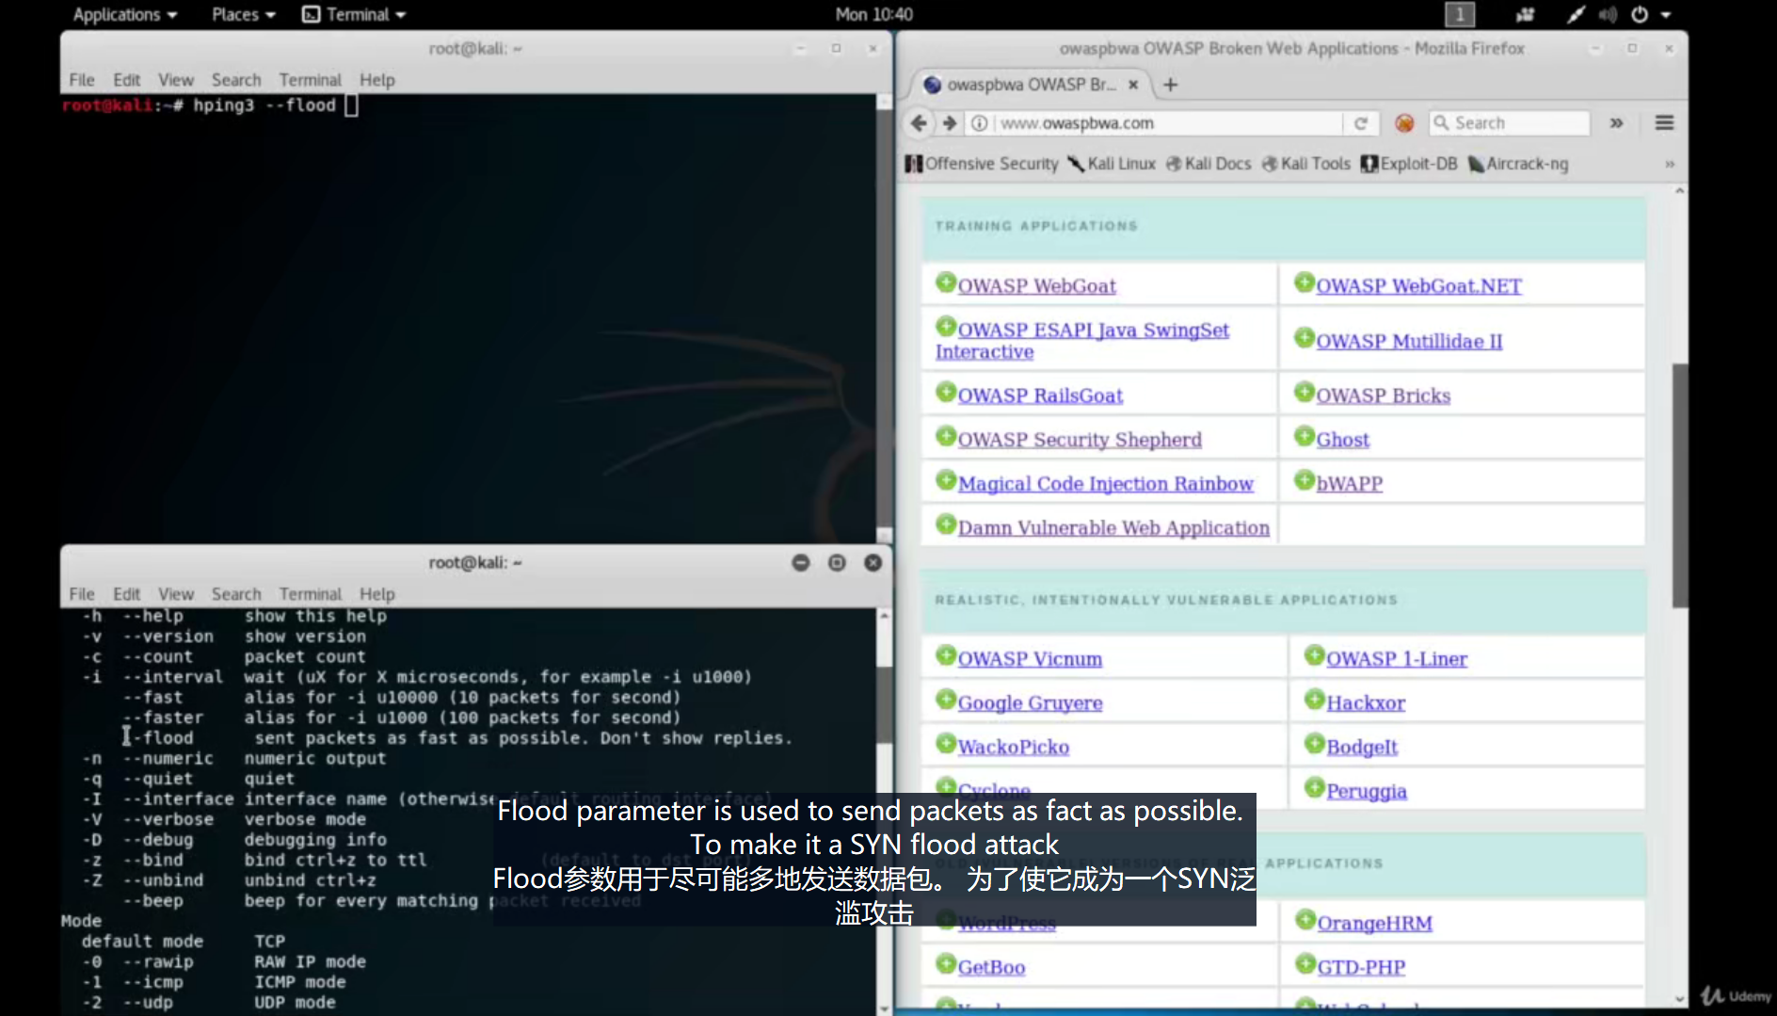The image size is (1777, 1016).
Task: Open Search menu in upper terminal
Action: (236, 80)
